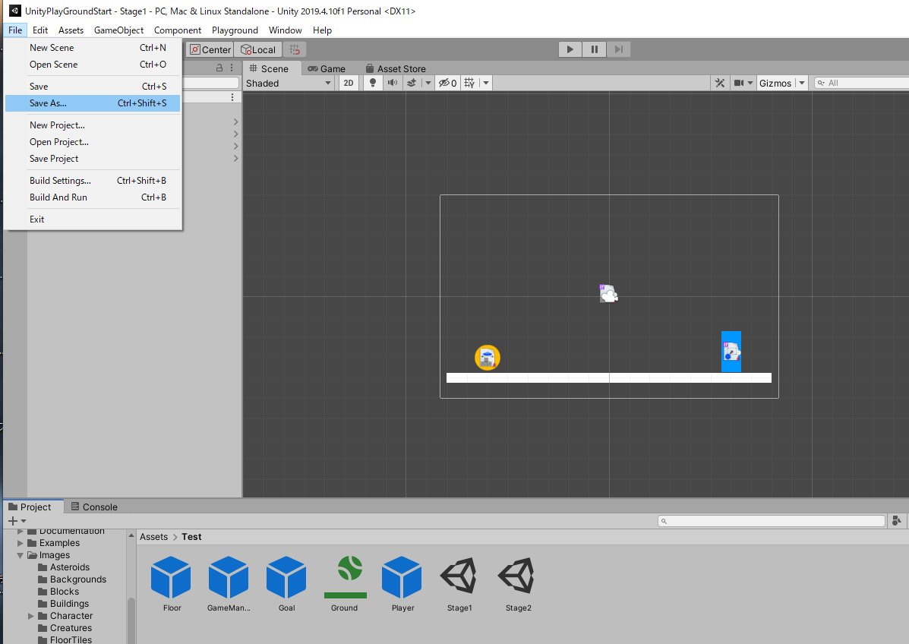Open the Help menu
909x644 pixels.
(322, 30)
